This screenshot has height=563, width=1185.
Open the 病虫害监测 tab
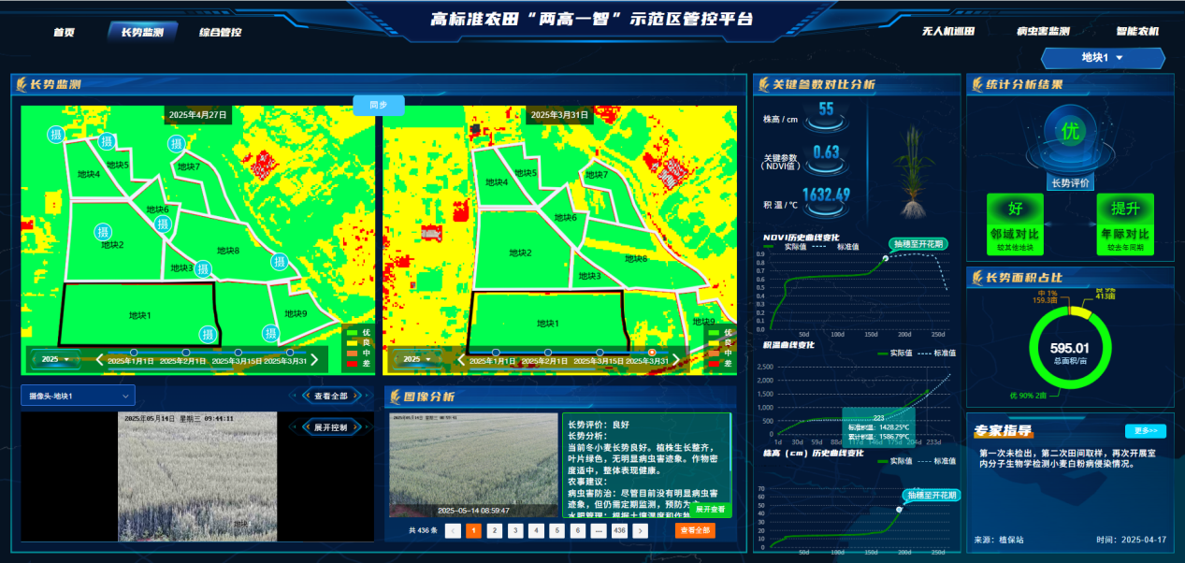[x=1043, y=32]
